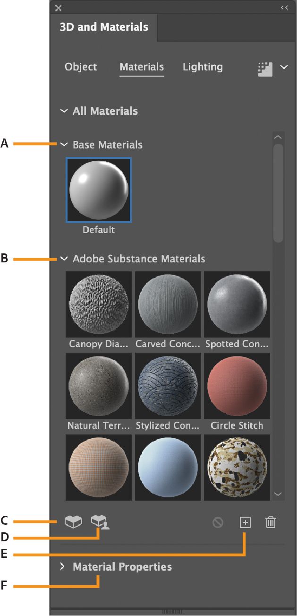Click the materials list scroll down arrow
This screenshot has width=297, height=616.
coord(278,494)
